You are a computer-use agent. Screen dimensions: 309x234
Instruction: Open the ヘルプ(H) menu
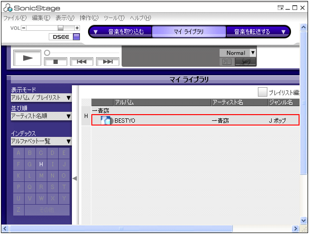pyautogui.click(x=141, y=18)
